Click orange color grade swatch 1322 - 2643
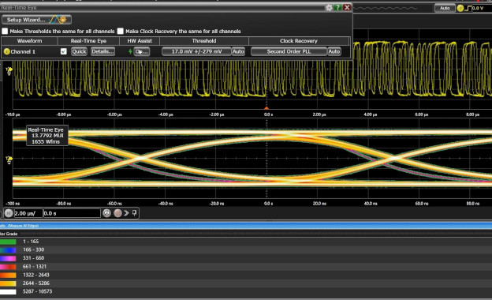492x300 pixels. [8, 276]
